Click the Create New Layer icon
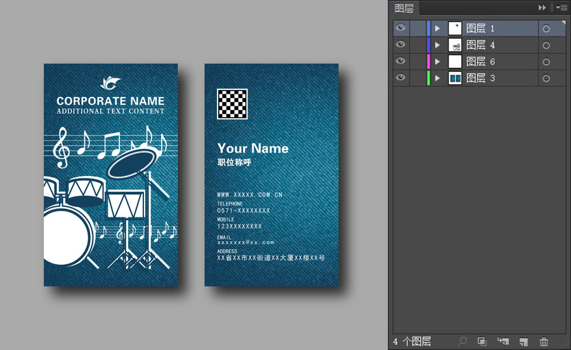This screenshot has width=571, height=350. tap(523, 341)
